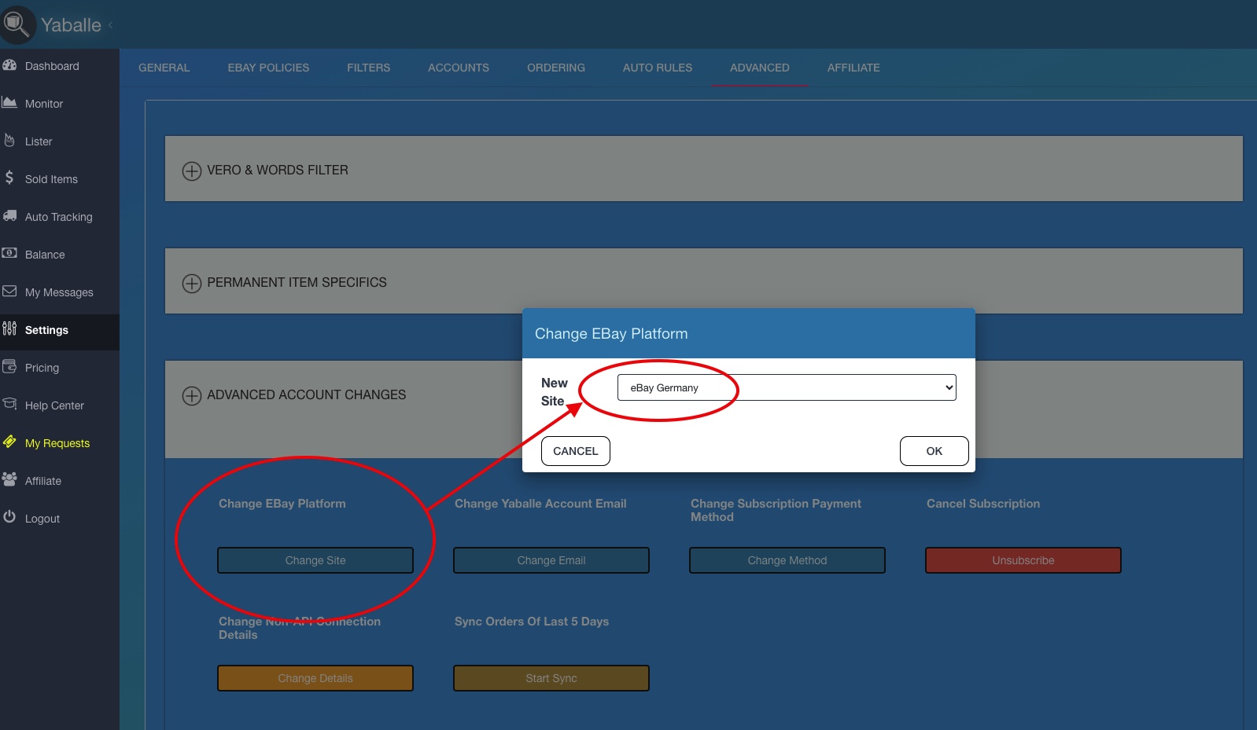Collapse sidebar using chevron beside Yaballe
The height and width of the screenshot is (730, 1257).
pyautogui.click(x=111, y=25)
